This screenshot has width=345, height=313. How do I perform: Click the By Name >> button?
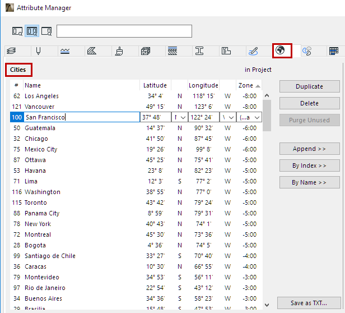tap(309, 182)
